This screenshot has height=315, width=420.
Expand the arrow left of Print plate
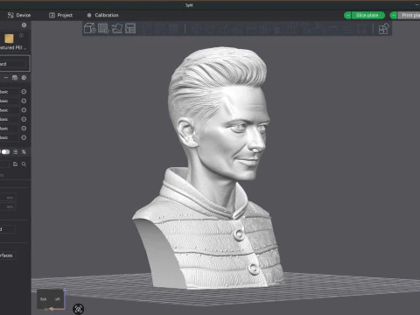coord(394,15)
